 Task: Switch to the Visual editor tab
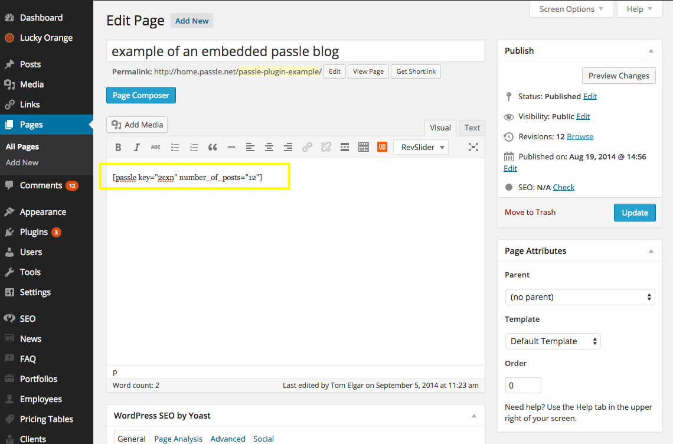point(440,128)
